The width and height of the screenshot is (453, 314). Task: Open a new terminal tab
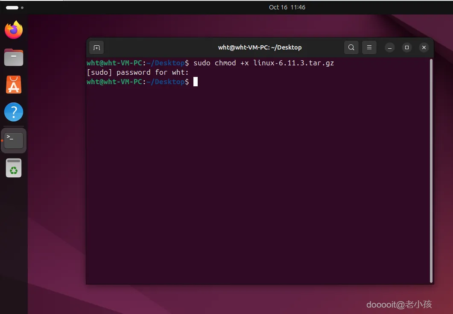coord(96,47)
